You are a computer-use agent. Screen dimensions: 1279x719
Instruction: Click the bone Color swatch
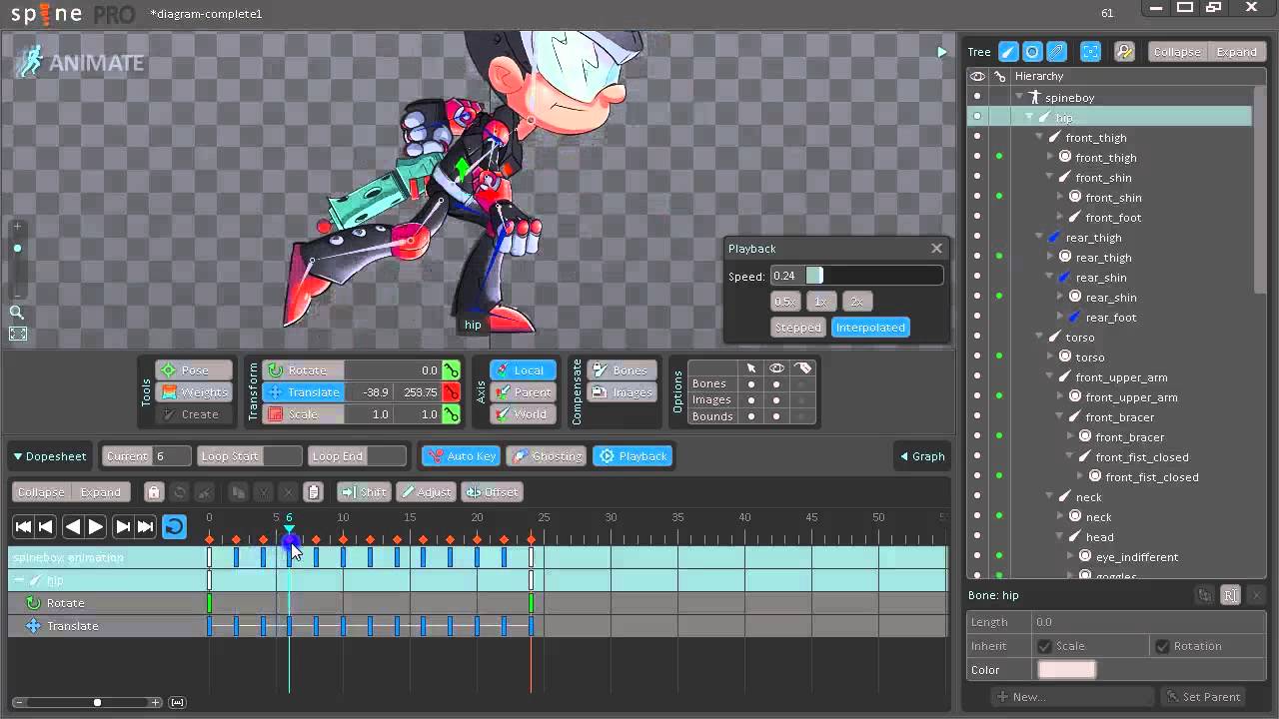pyautogui.click(x=1066, y=670)
